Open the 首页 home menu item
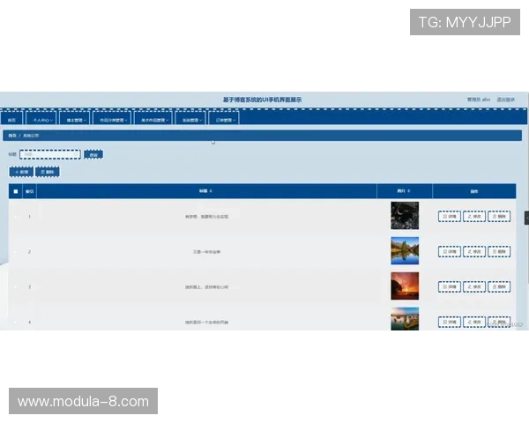Image resolution: width=529 pixels, height=423 pixels. pos(12,119)
